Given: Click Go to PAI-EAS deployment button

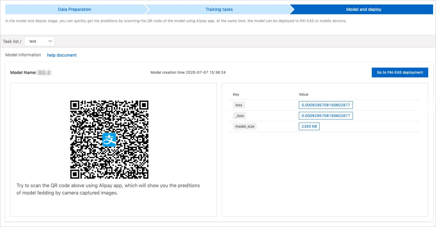Looking at the screenshot, I should [400, 73].
